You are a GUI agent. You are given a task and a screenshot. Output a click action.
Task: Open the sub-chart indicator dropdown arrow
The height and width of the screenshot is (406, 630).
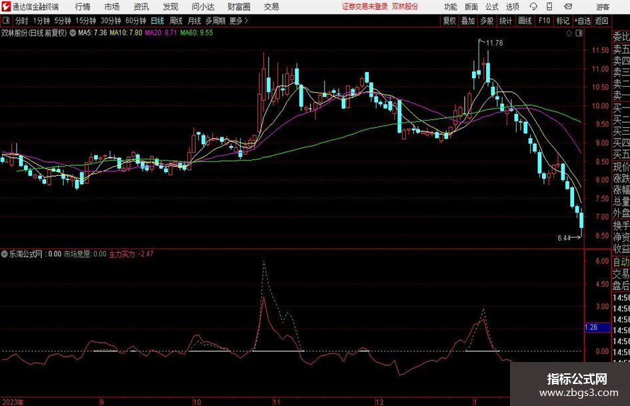pyautogui.click(x=5, y=253)
